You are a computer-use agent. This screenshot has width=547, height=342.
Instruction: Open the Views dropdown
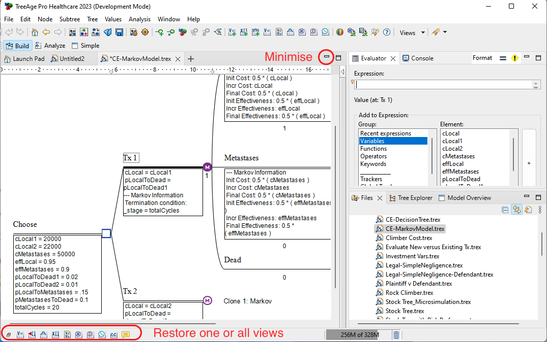tap(412, 32)
